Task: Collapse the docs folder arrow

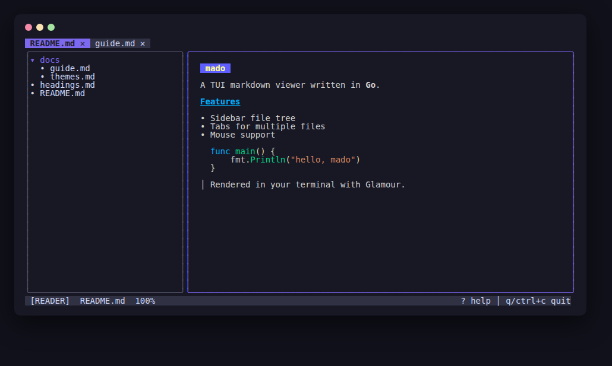Action: click(33, 61)
